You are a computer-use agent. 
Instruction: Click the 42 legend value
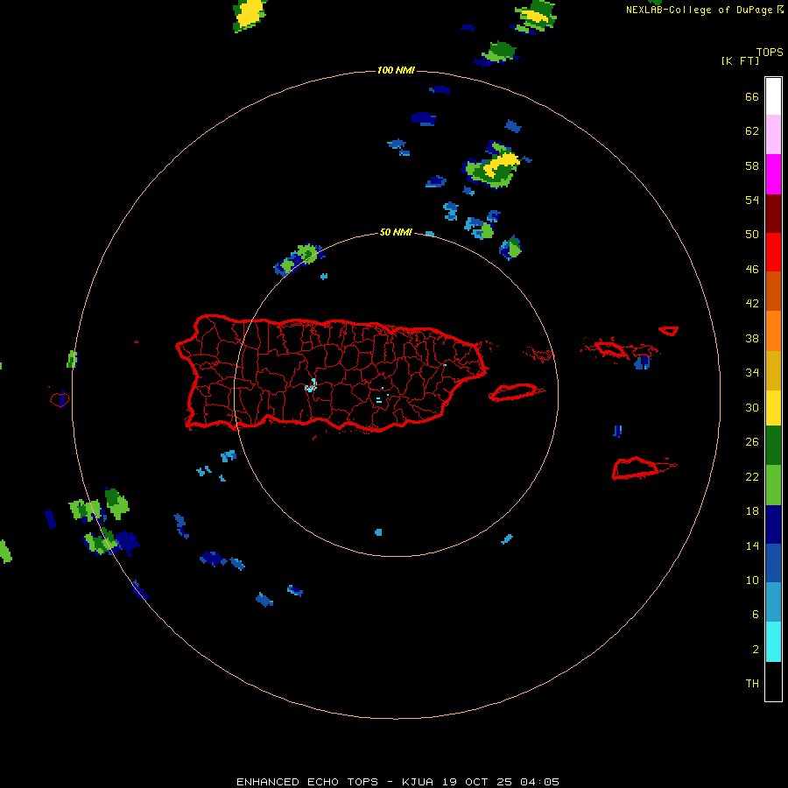pos(752,304)
